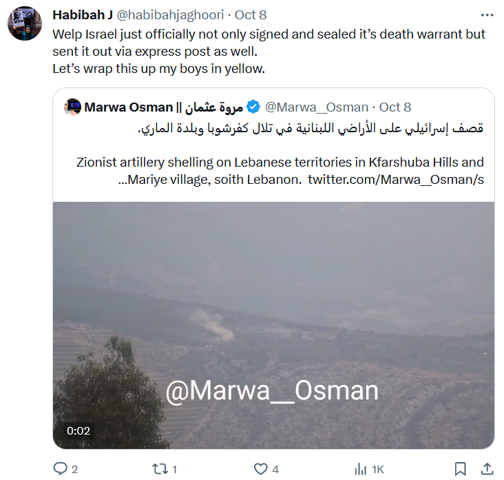
Task: Click the Oct 8 timestamp of main tweet
Action: point(251,15)
